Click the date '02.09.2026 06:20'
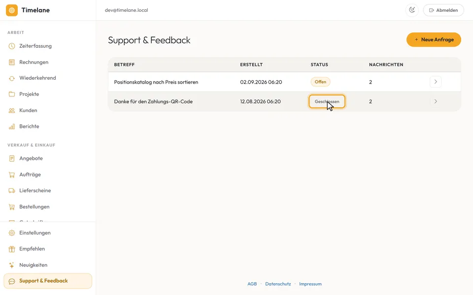Screen dimensions: 473x295 coord(261,82)
